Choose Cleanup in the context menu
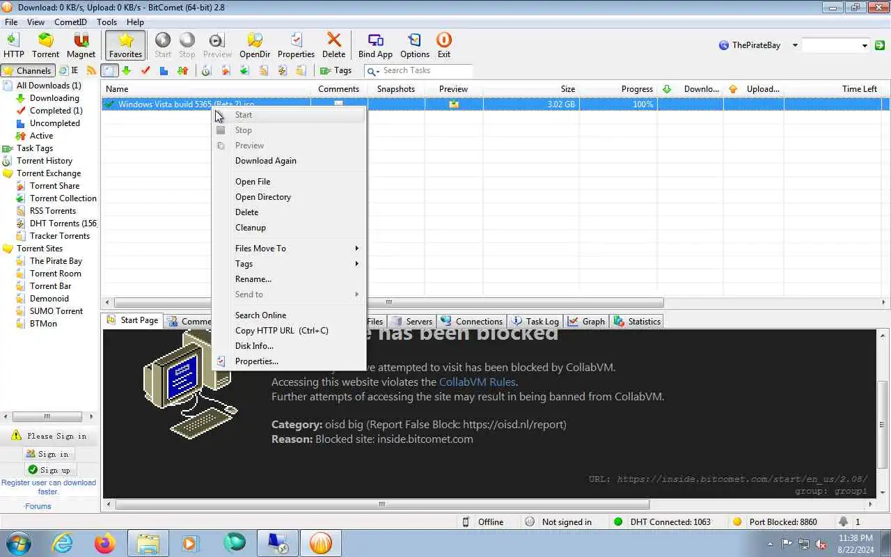 pos(290,228)
